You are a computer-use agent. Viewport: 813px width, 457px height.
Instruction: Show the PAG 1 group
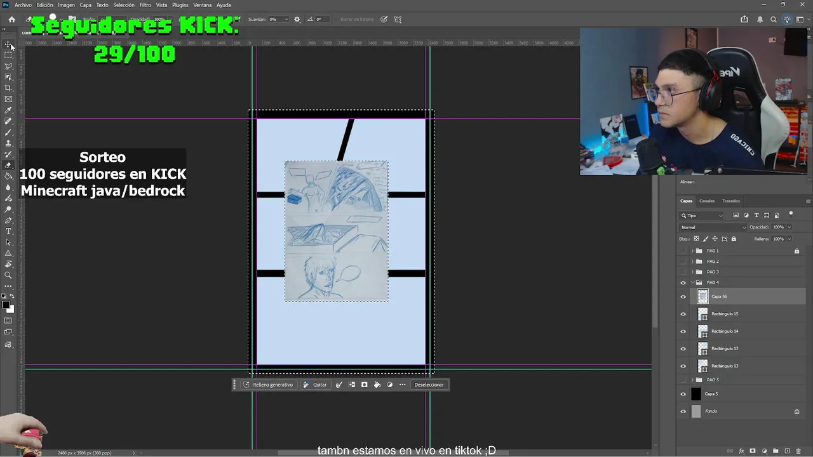pos(683,251)
